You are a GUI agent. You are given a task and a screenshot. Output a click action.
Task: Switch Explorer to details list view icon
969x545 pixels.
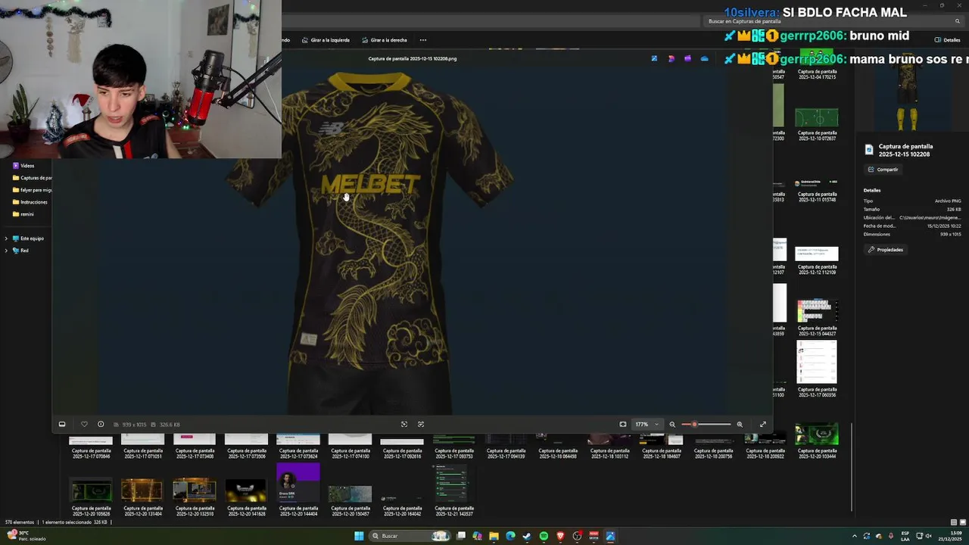click(953, 522)
